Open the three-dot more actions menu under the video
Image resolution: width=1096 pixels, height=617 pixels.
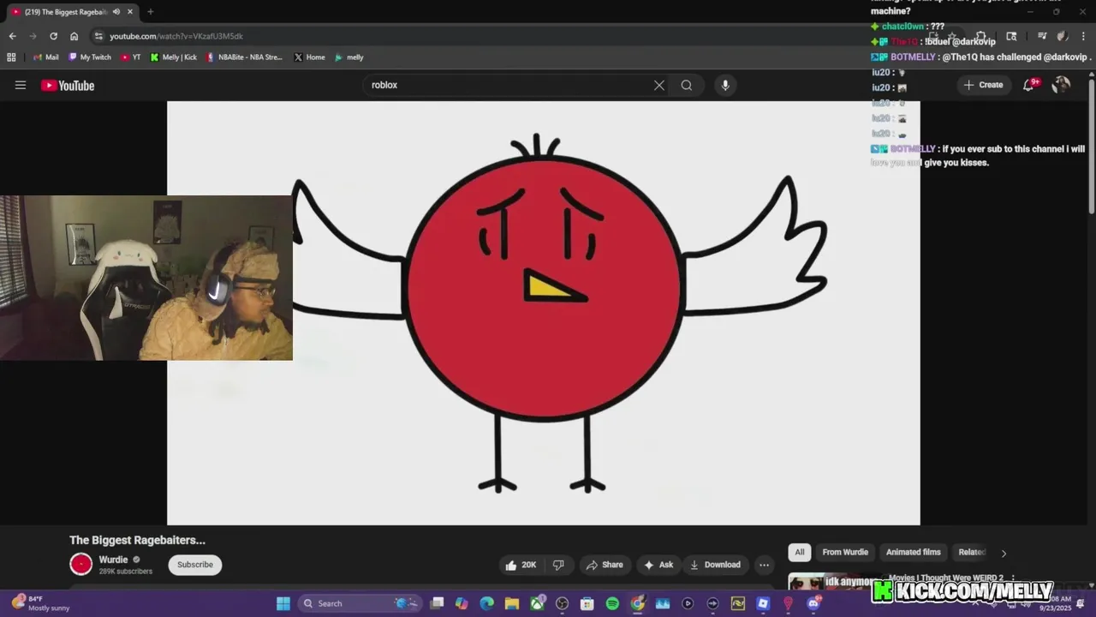[764, 565]
